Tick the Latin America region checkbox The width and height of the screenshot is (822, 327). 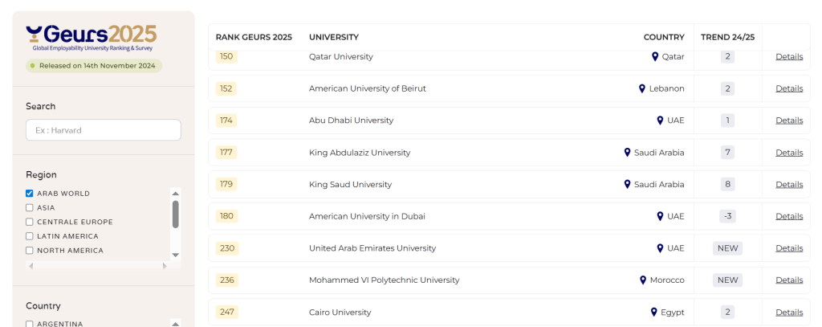(x=30, y=236)
